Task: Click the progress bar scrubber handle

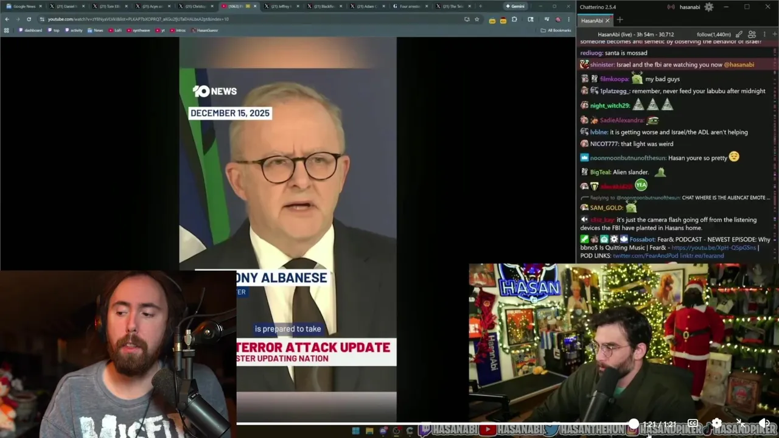Action: point(634,423)
